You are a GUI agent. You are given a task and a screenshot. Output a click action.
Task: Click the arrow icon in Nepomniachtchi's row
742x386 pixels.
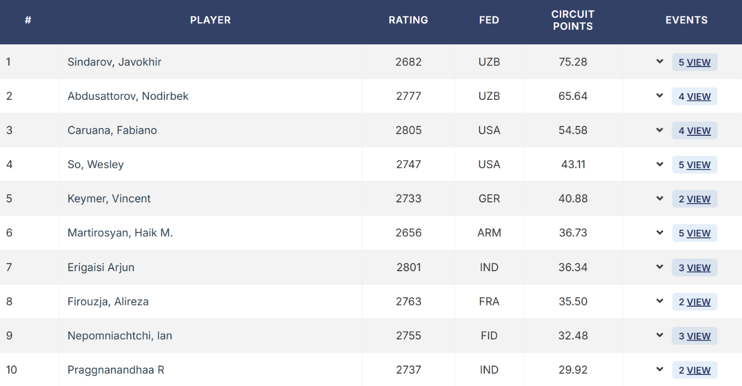tap(660, 336)
